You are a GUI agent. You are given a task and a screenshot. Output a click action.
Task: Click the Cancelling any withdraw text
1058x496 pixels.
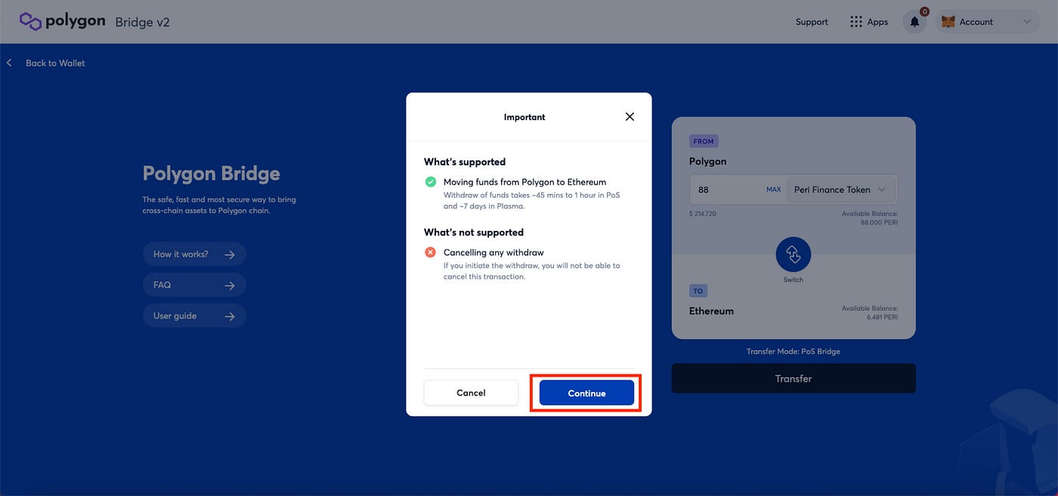click(x=493, y=252)
